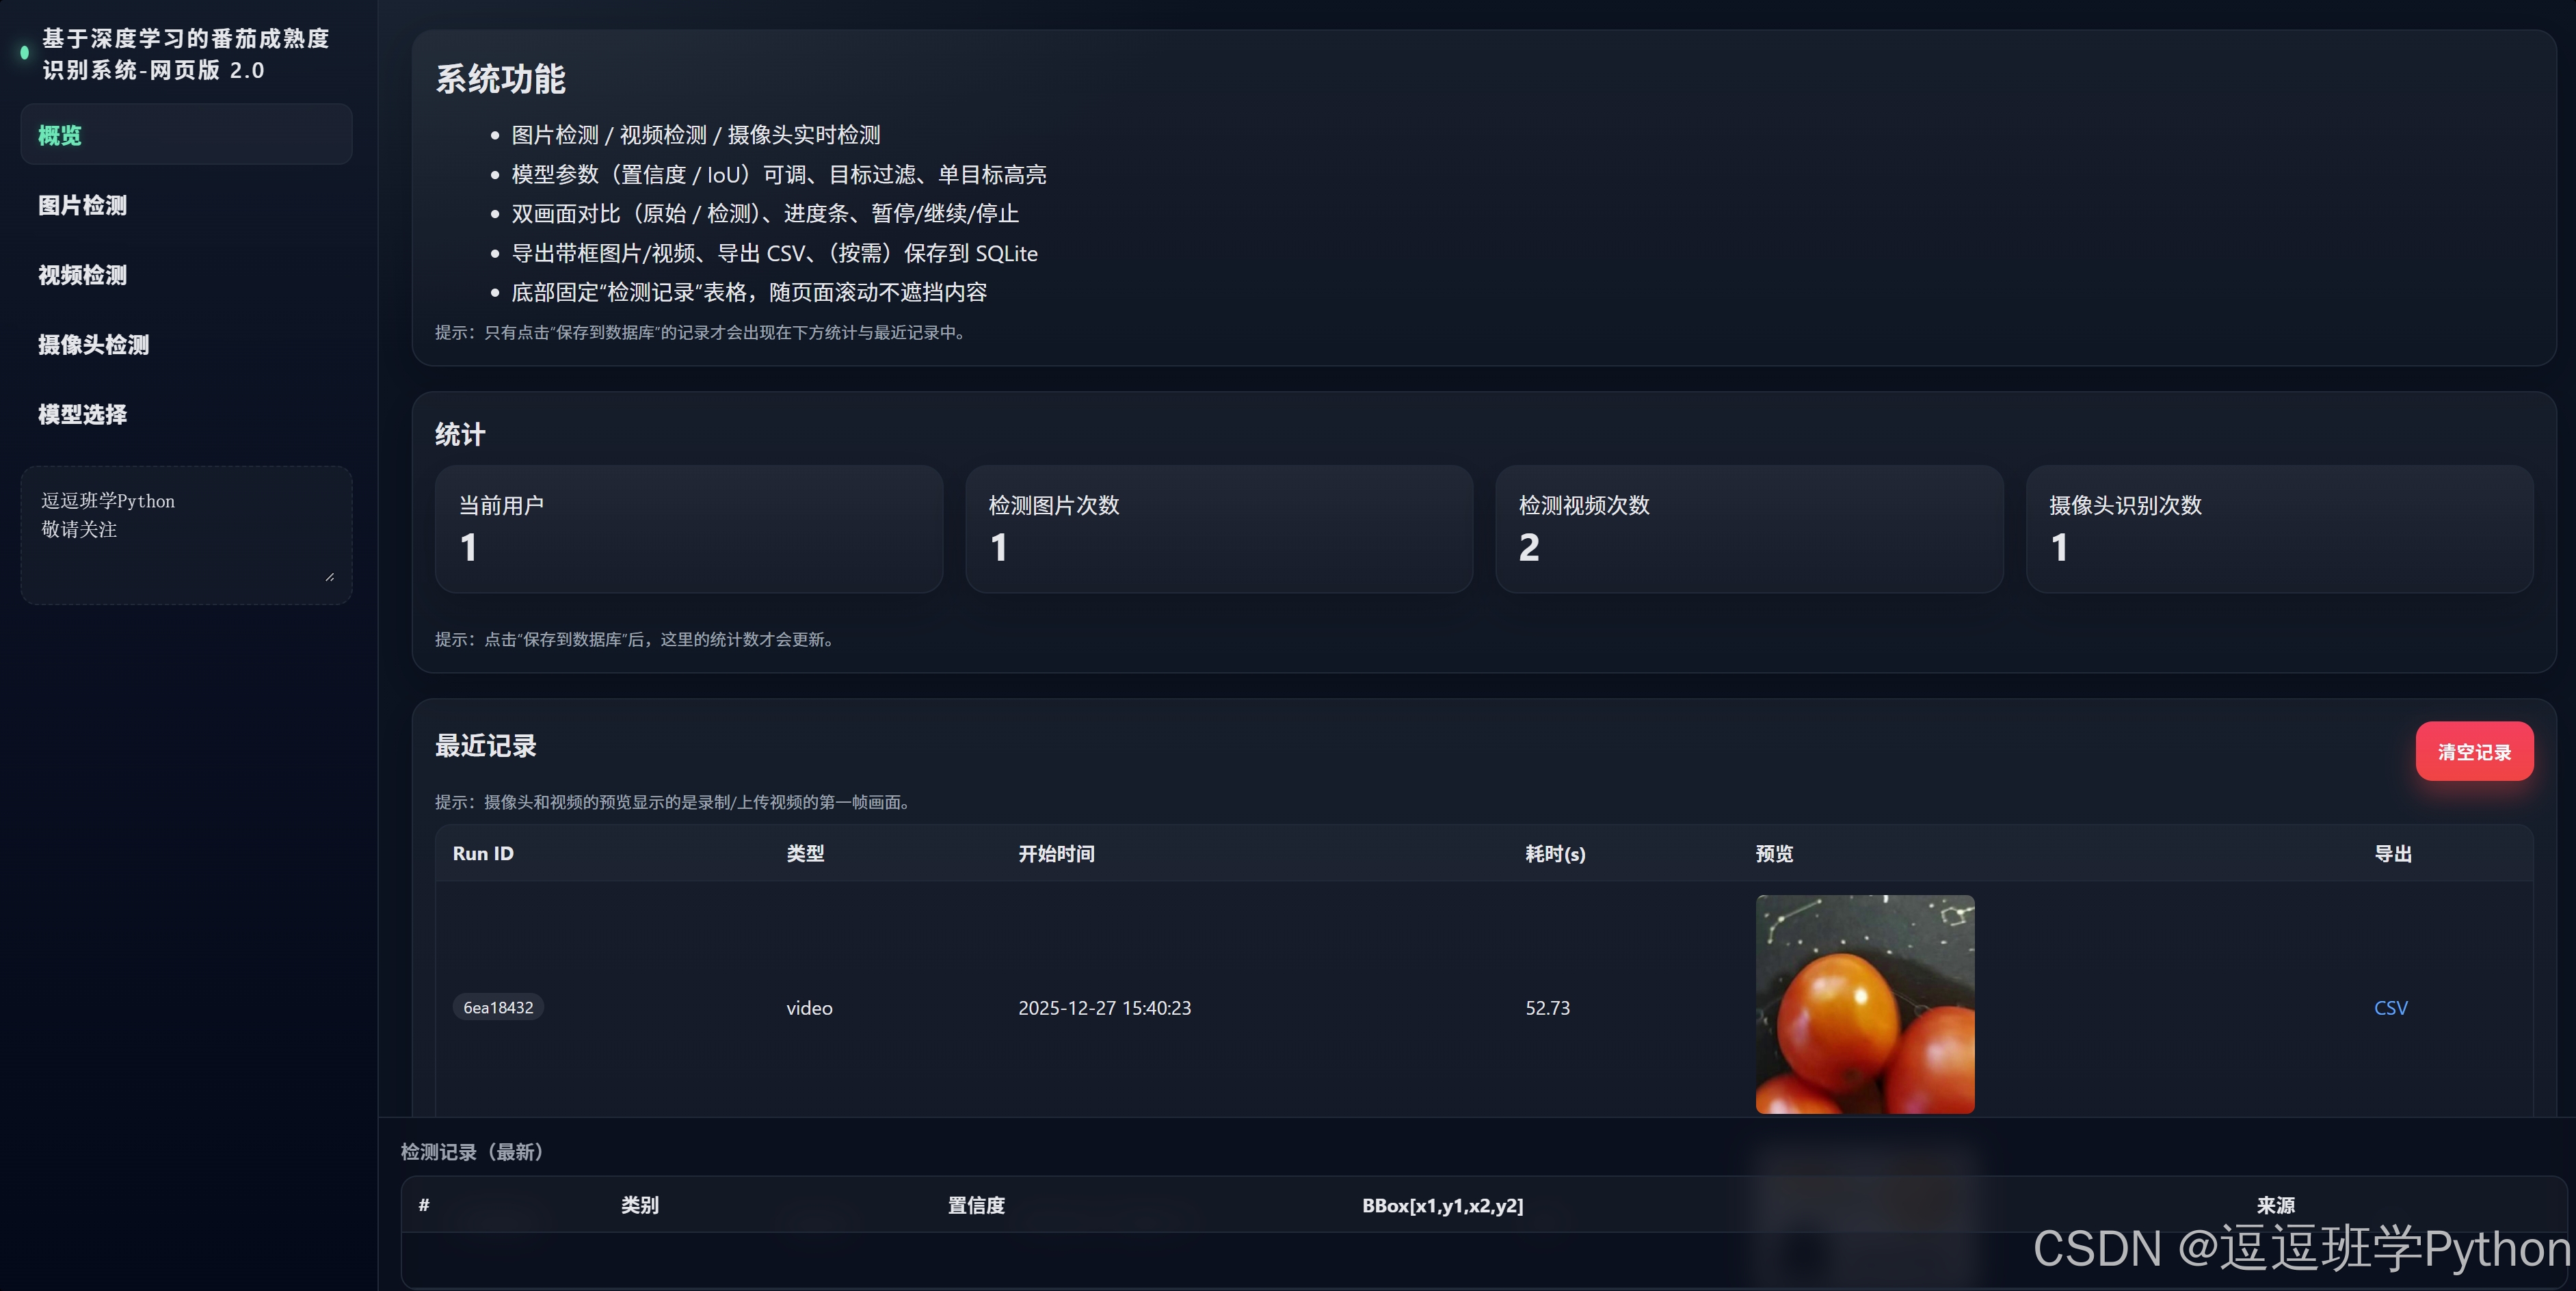The height and width of the screenshot is (1291, 2576).
Task: Open the 模型选择 model selection page
Action: 83,414
